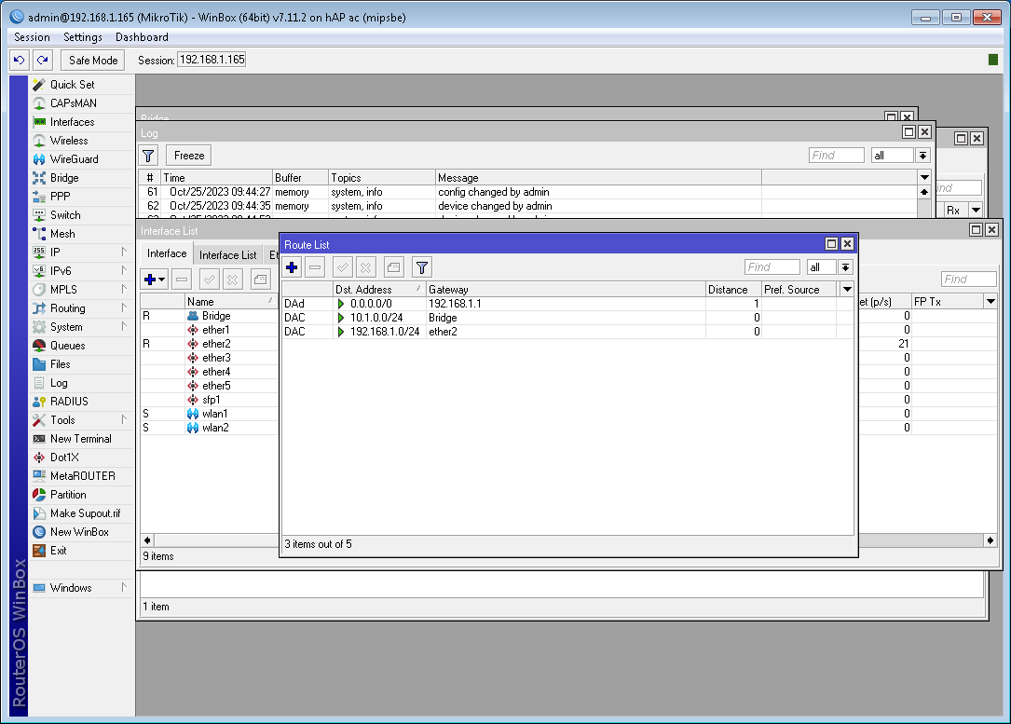This screenshot has height=724, width=1011.
Task: Open the Wireless sidebar icon
Action: [39, 141]
